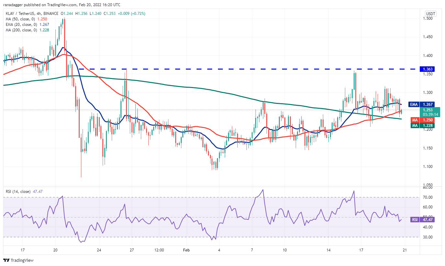Click the Feb label on the time axis
The height and width of the screenshot is (266, 445).
(187, 250)
